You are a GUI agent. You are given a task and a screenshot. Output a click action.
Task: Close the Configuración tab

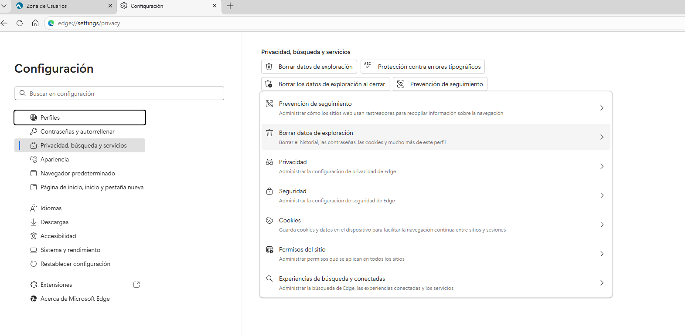click(x=215, y=6)
